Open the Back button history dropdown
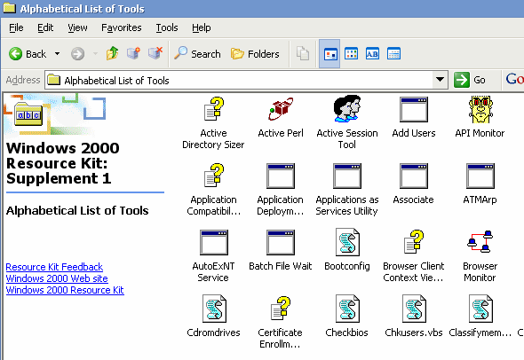Viewport: 524px width, 360px height. (58, 54)
